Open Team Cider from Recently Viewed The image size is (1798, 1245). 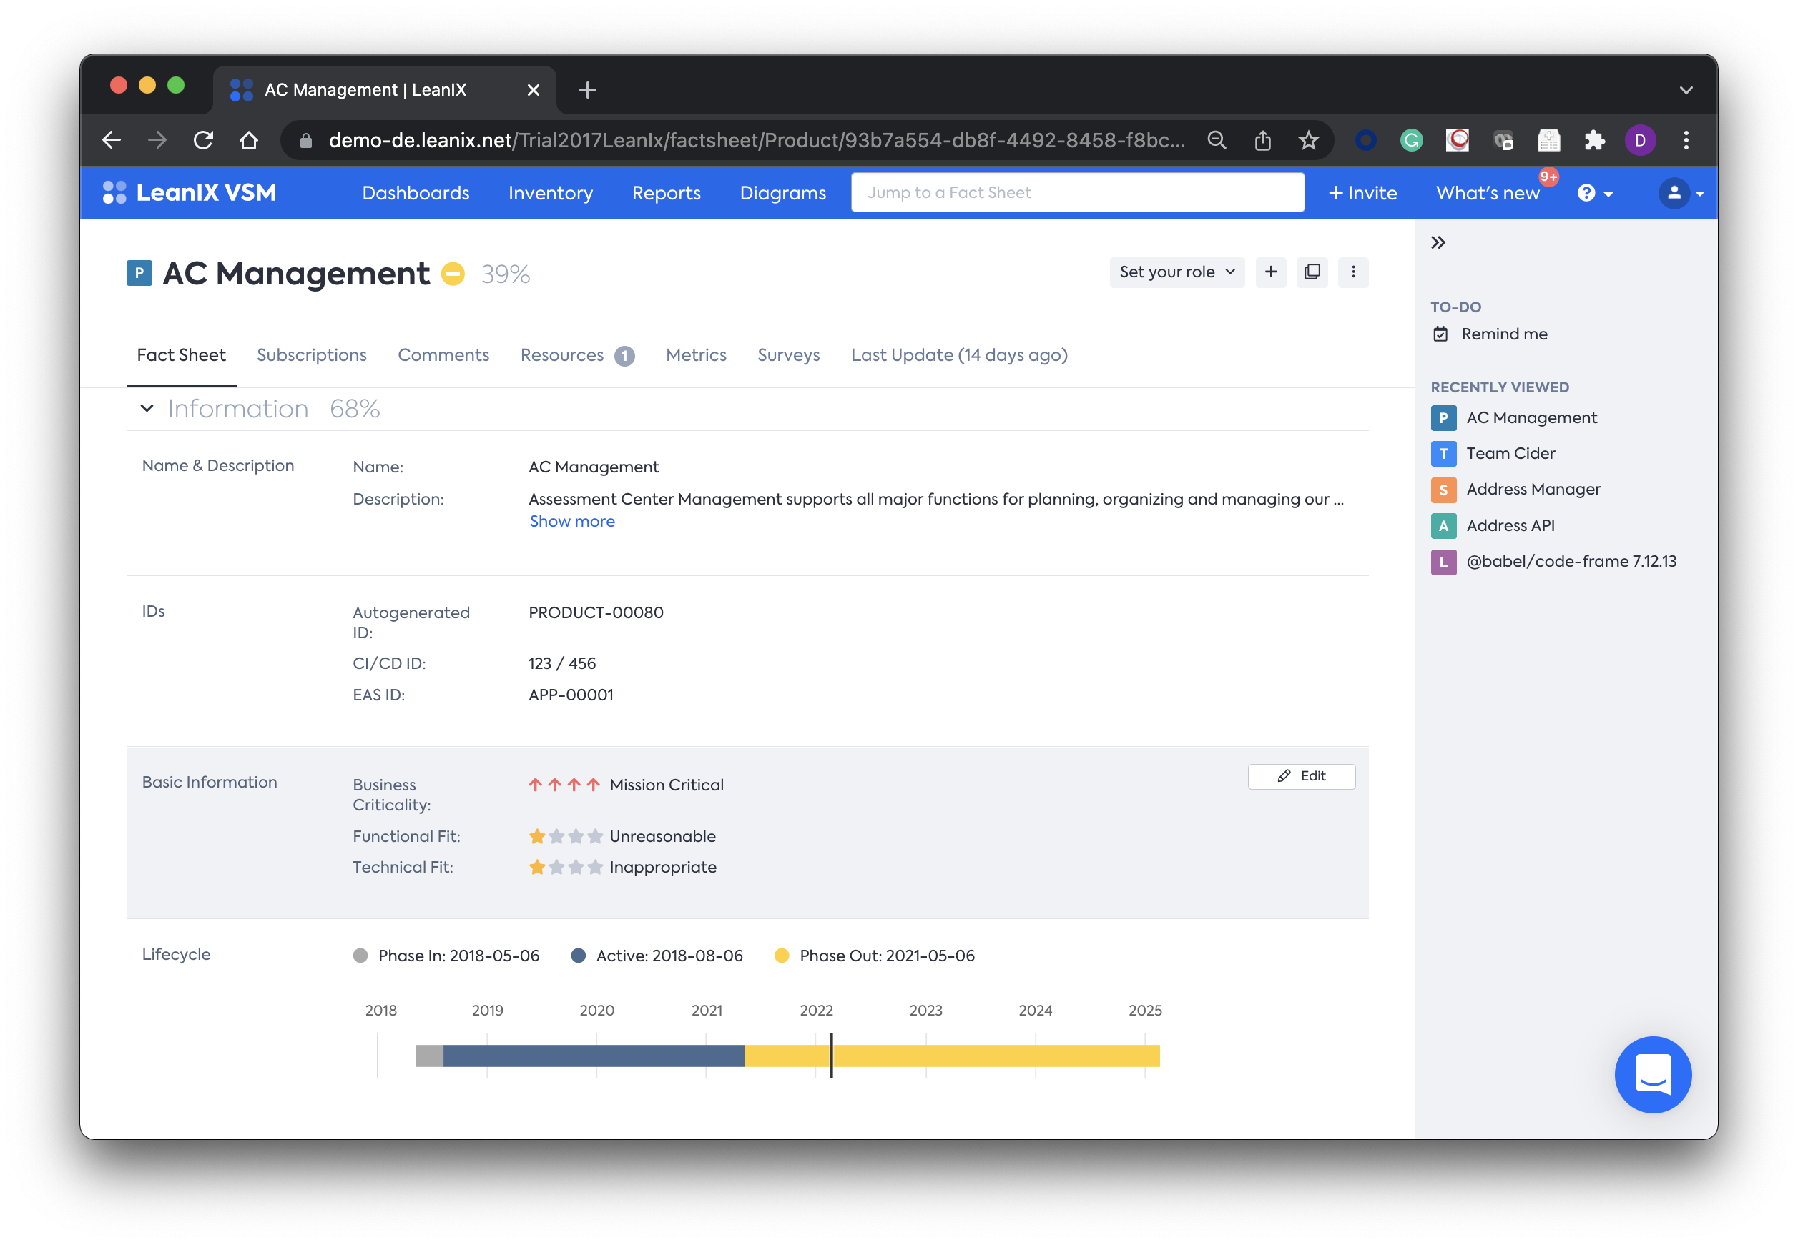click(1510, 453)
